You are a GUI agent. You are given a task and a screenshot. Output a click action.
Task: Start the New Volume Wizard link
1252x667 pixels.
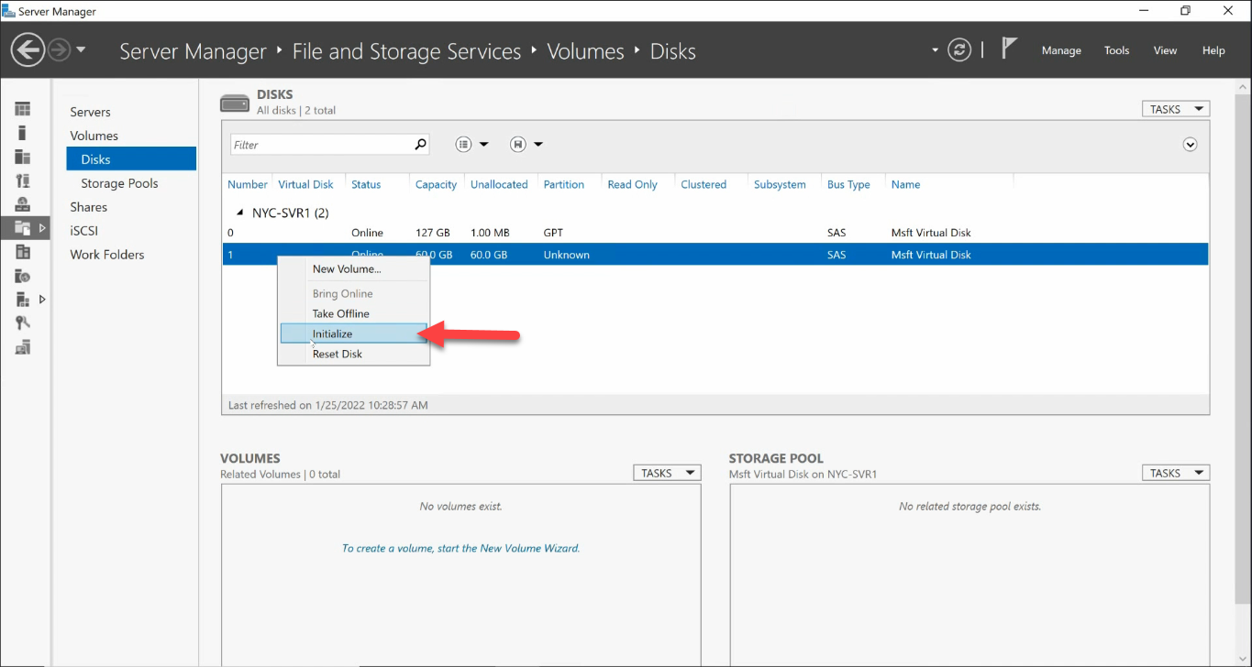pos(460,548)
